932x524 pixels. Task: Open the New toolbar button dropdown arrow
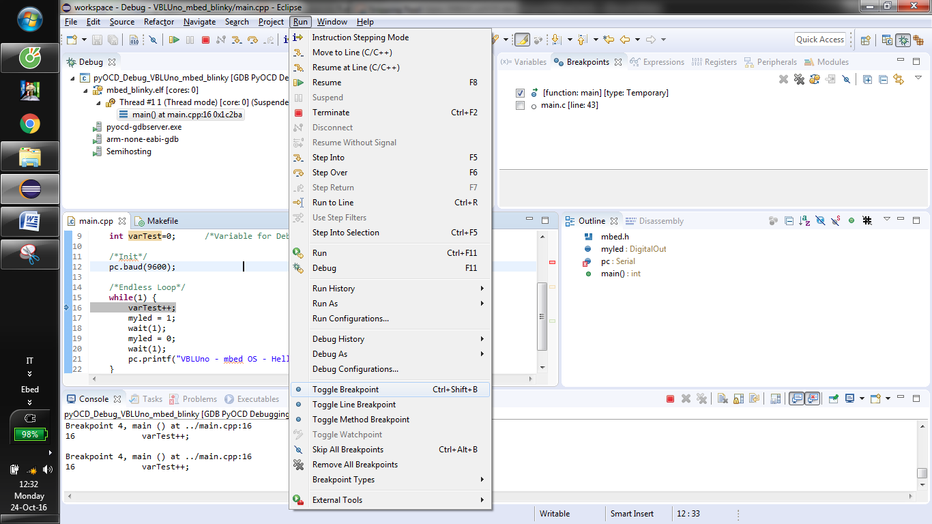pos(84,40)
